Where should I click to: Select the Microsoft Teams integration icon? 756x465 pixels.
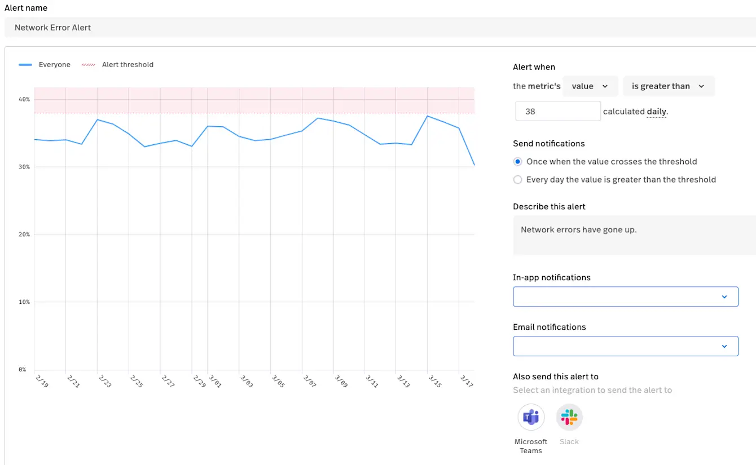(531, 418)
